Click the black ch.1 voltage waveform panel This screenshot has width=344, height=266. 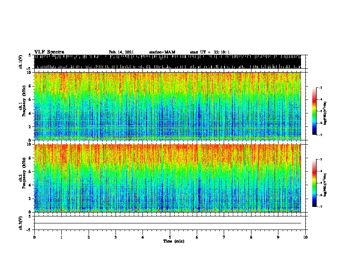click(167, 62)
